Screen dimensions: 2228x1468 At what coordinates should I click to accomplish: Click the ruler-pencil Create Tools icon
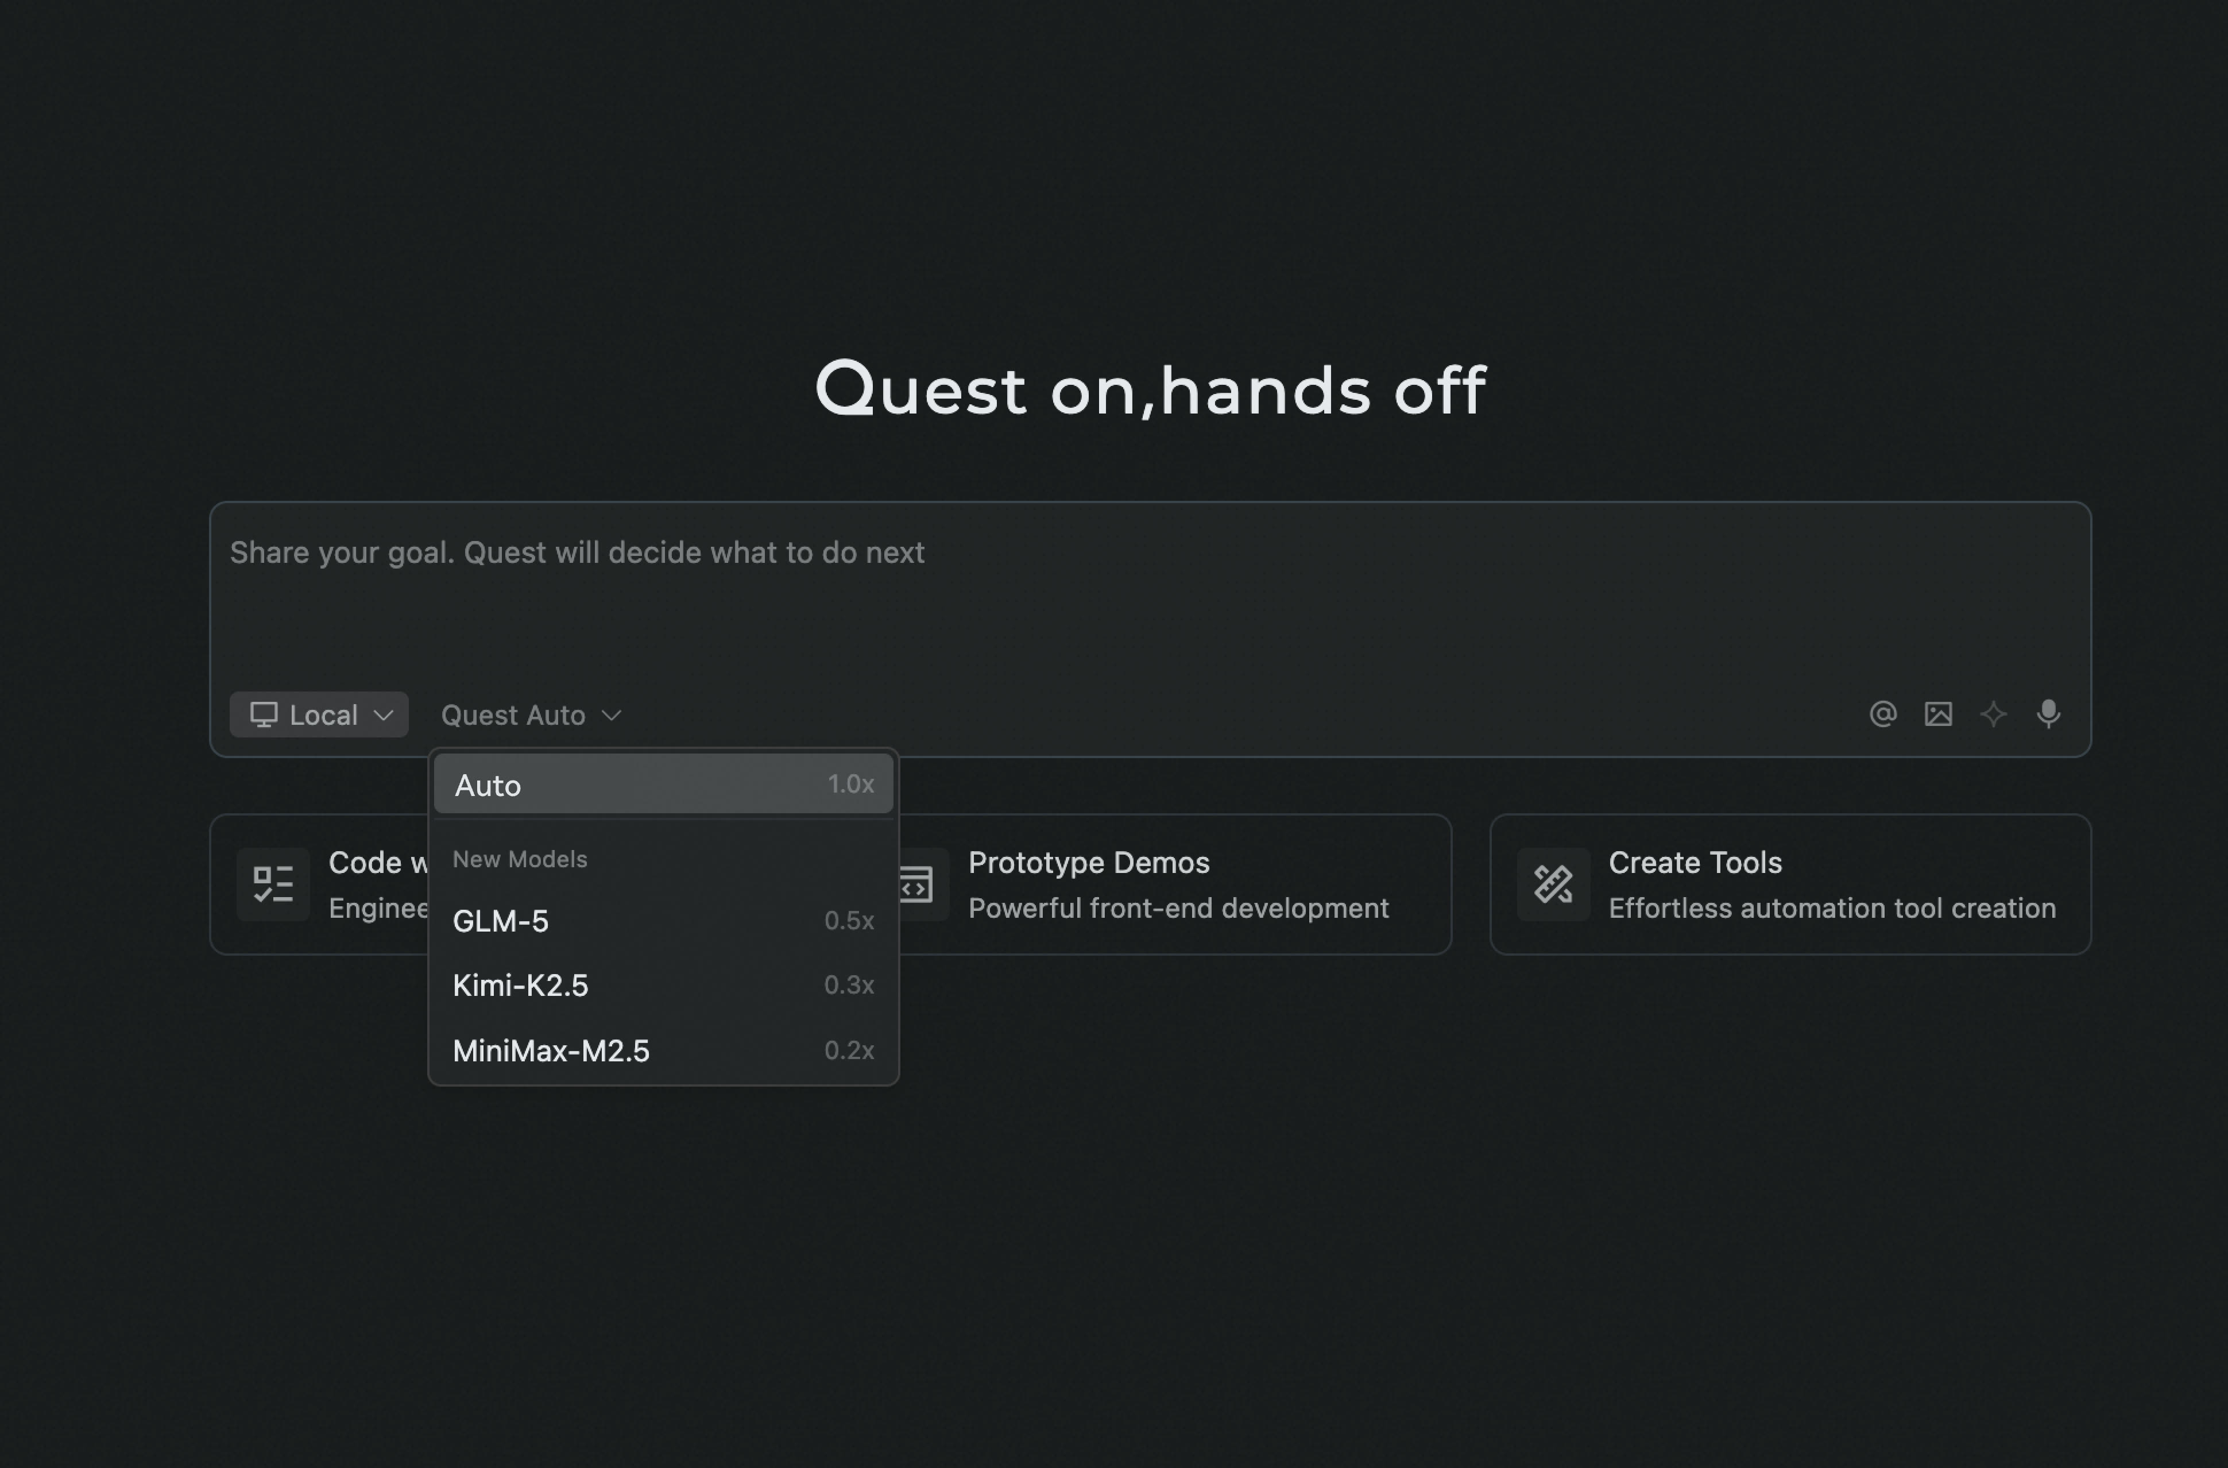1553,884
